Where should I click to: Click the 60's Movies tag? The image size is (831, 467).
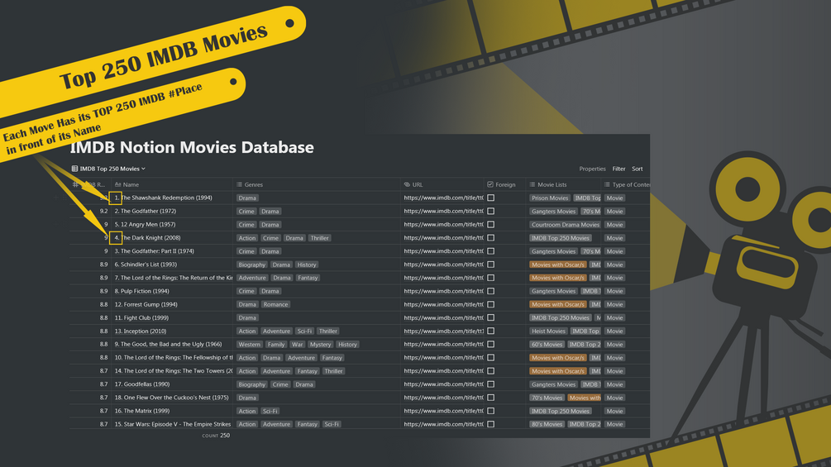547,345
